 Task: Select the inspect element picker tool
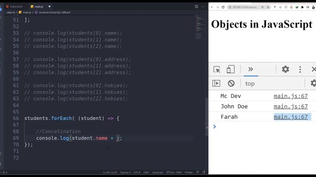click(x=217, y=69)
